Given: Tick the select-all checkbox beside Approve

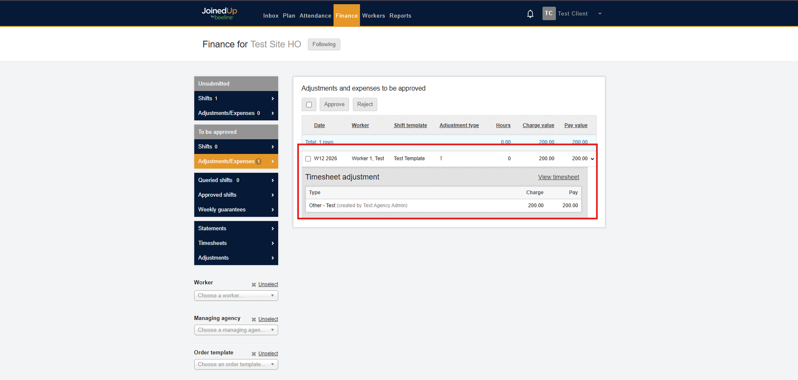Looking at the screenshot, I should coord(309,104).
